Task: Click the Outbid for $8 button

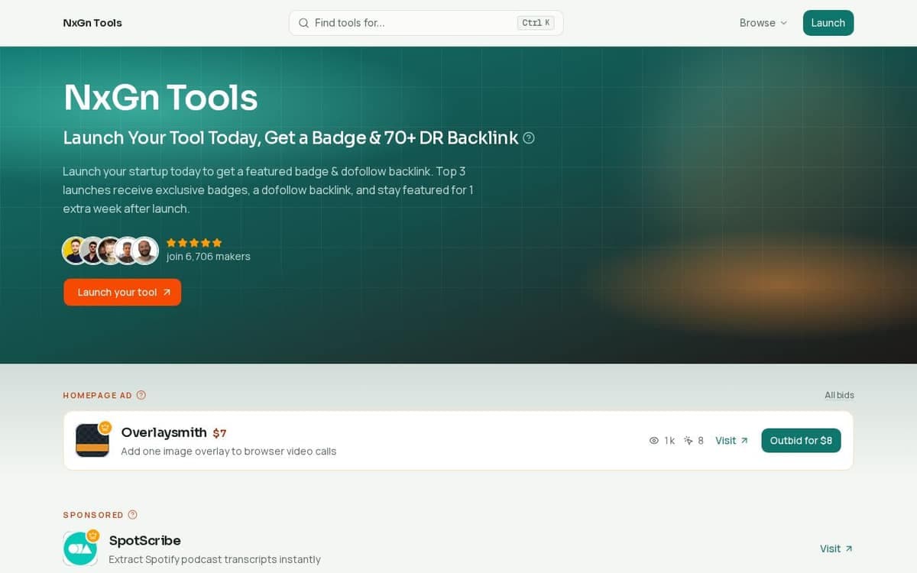Action: (x=801, y=441)
